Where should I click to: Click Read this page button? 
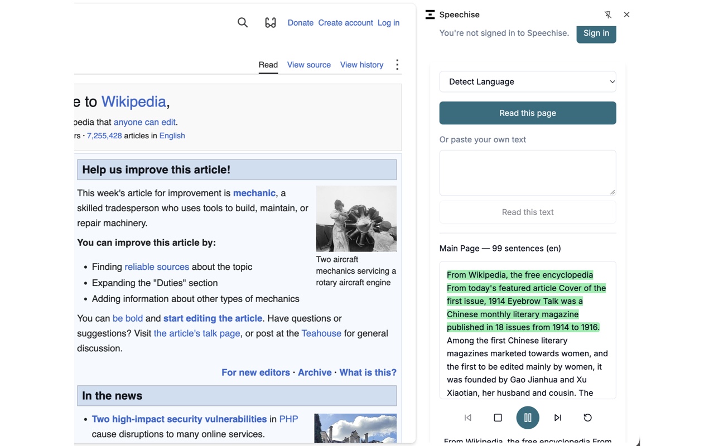pos(528,113)
